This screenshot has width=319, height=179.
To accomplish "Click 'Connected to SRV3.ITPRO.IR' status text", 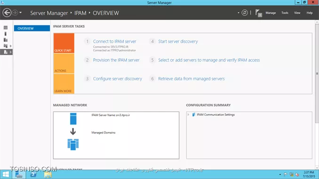I will click(x=111, y=47).
